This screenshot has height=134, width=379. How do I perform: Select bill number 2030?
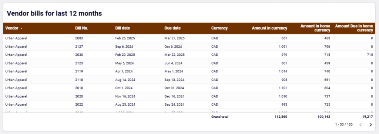[79, 55]
